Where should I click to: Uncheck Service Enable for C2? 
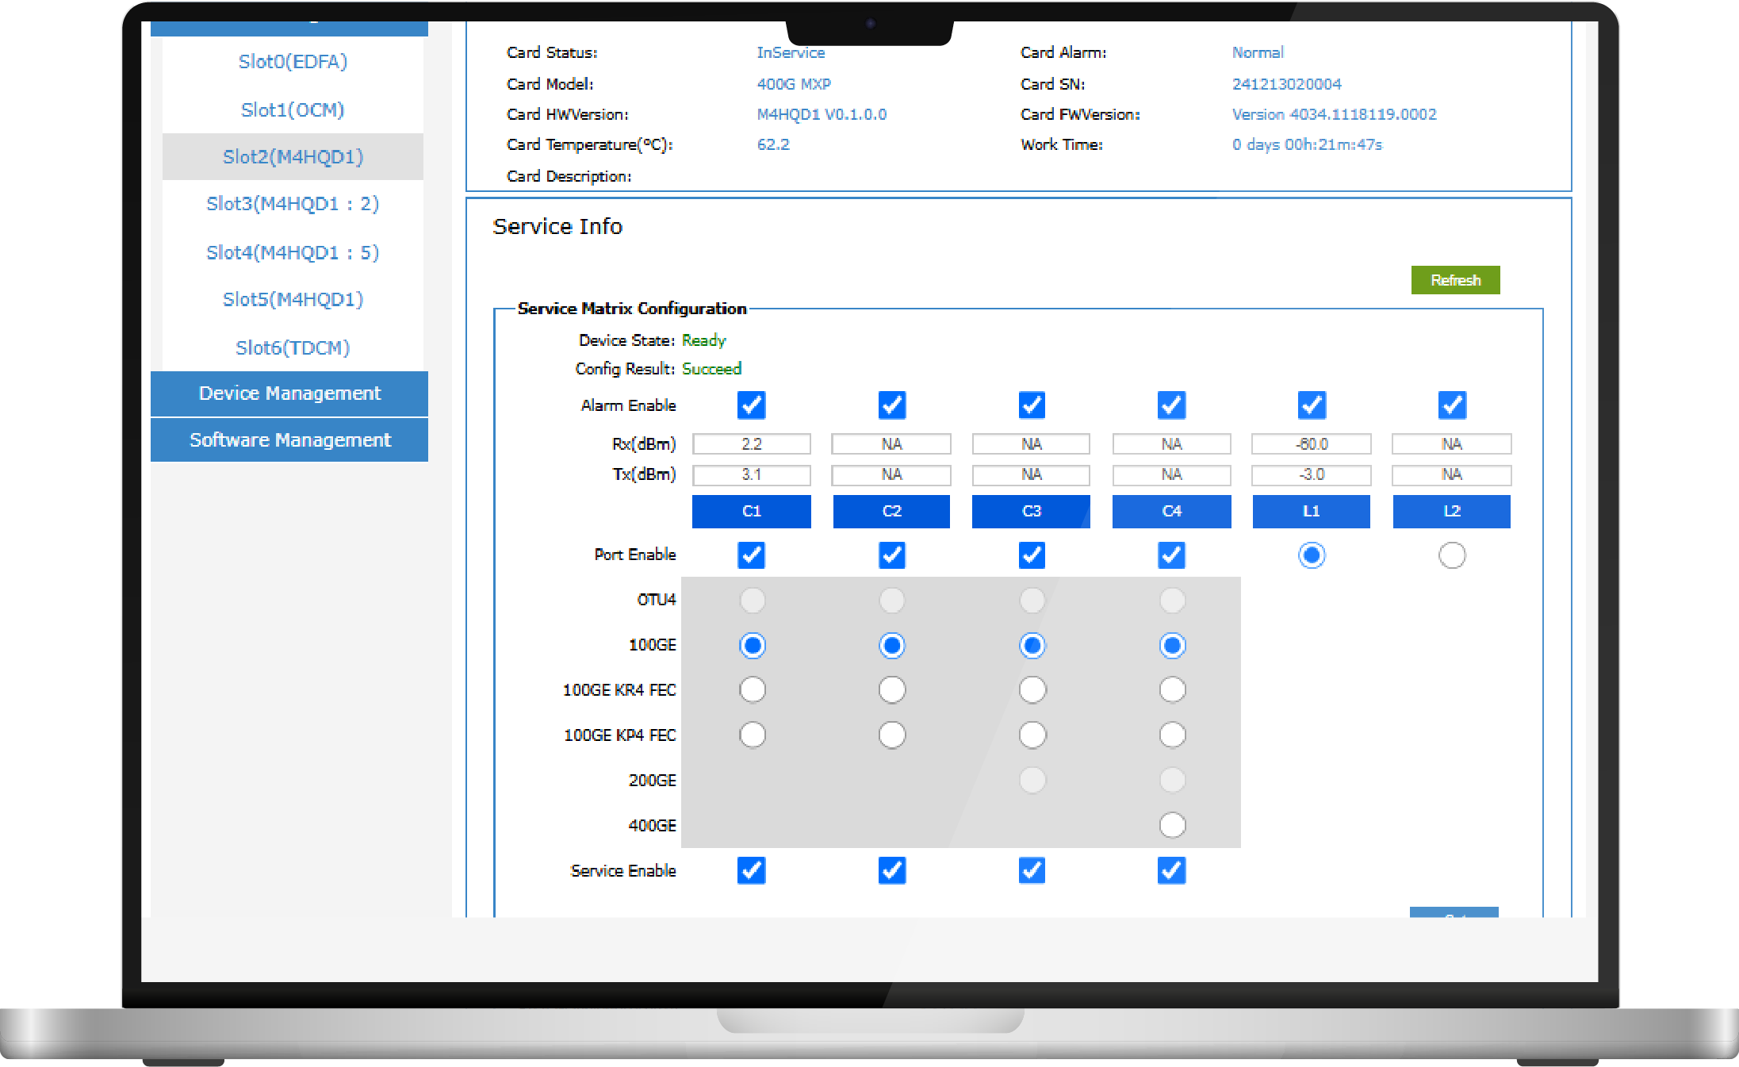tap(891, 870)
